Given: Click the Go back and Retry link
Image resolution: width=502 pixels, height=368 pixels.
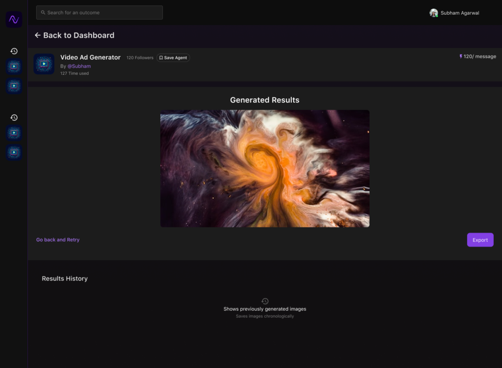Looking at the screenshot, I should 58,240.
